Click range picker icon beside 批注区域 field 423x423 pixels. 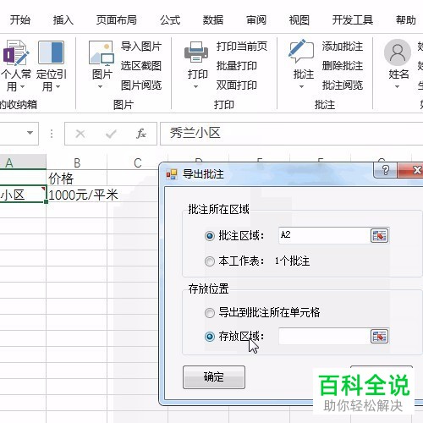(379, 235)
